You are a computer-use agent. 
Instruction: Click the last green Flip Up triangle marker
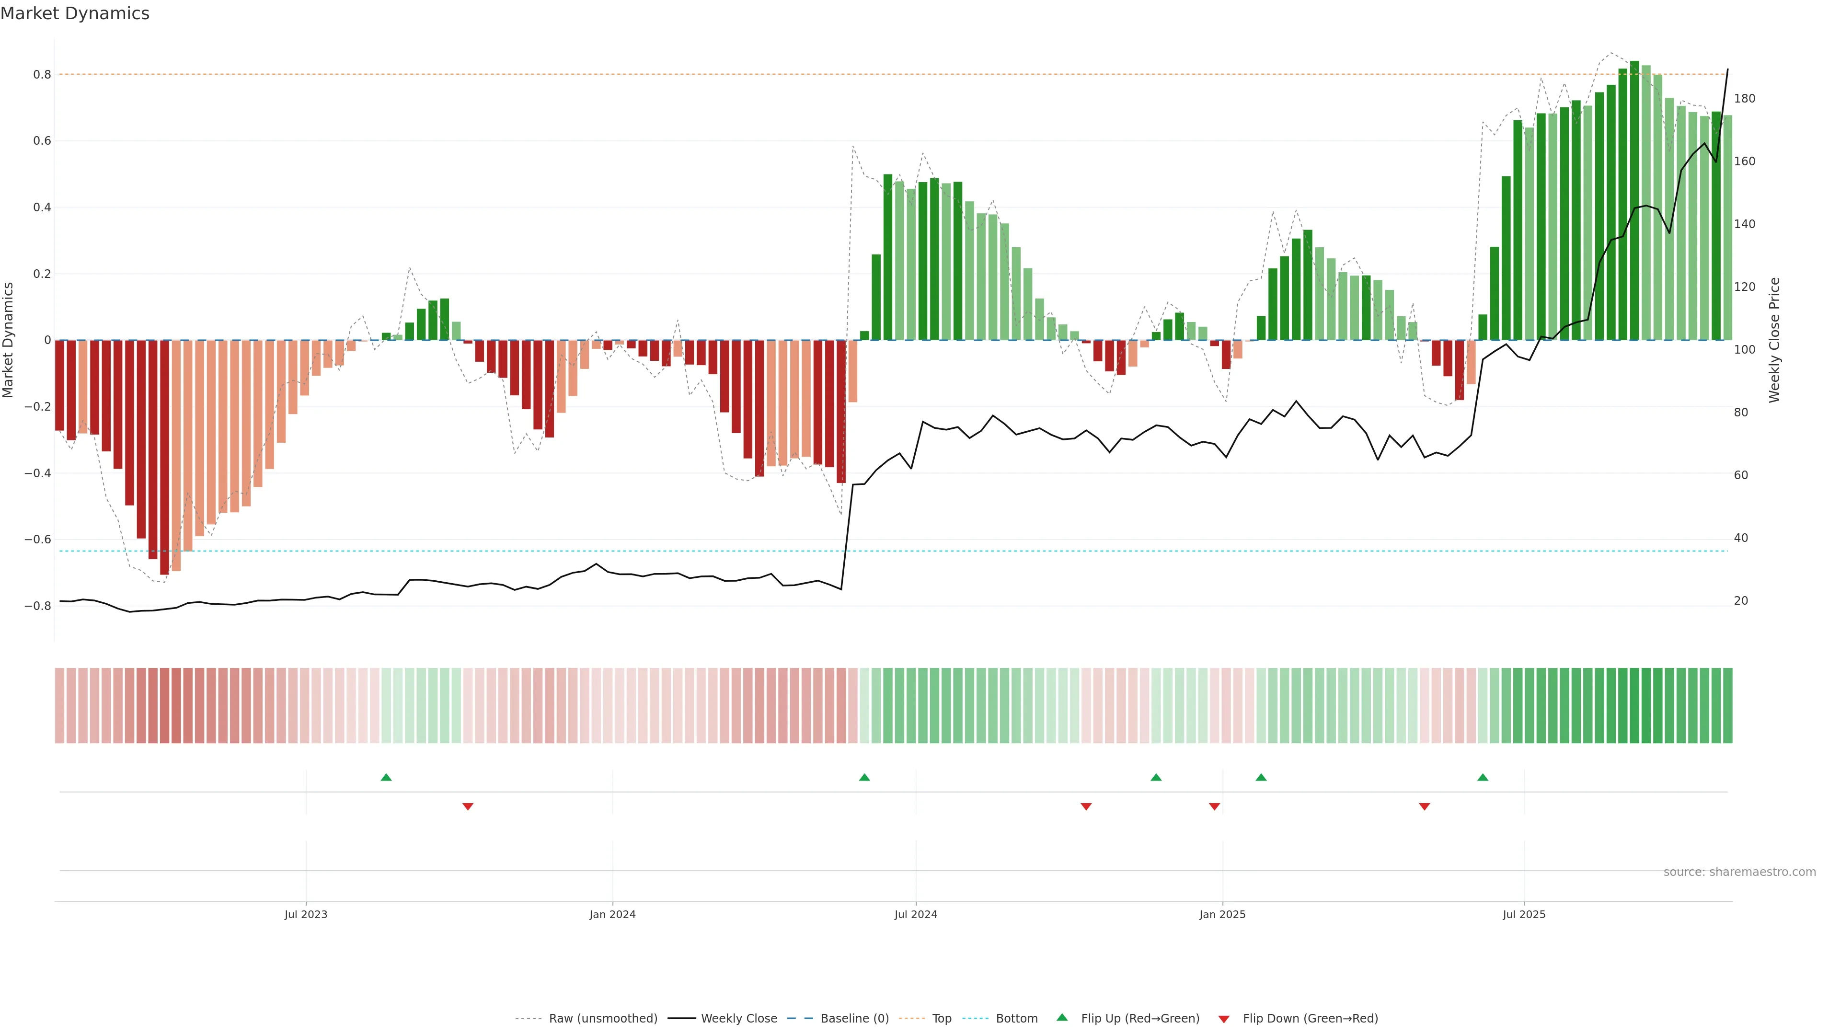pyautogui.click(x=1483, y=777)
